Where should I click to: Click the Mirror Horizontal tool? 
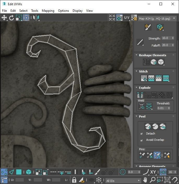point(36,18)
